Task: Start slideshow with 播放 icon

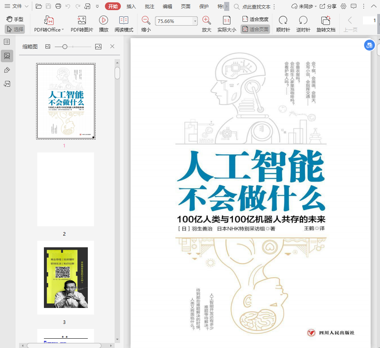Action: tap(103, 21)
